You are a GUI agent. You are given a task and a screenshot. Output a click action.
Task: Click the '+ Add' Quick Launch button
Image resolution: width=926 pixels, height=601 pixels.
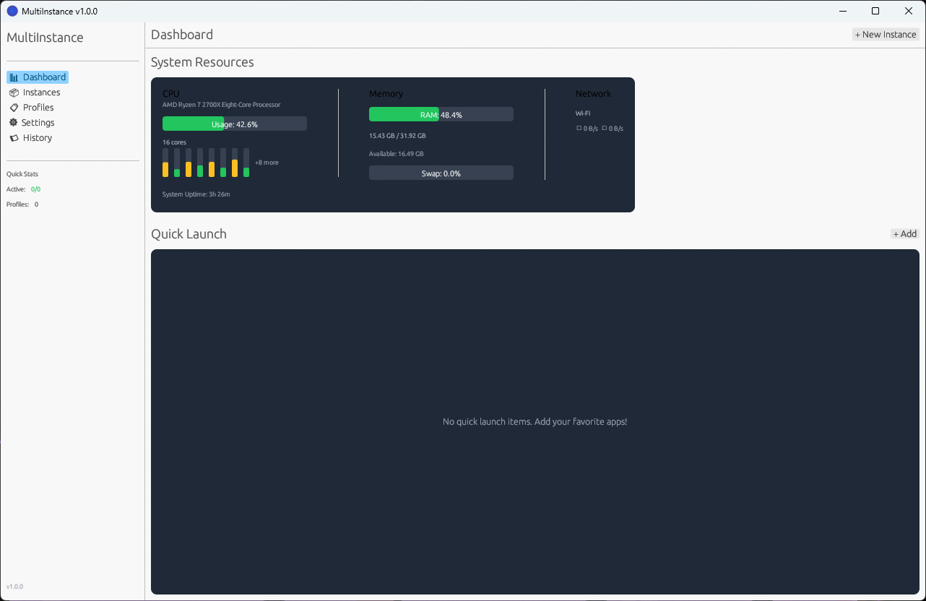[x=904, y=233]
